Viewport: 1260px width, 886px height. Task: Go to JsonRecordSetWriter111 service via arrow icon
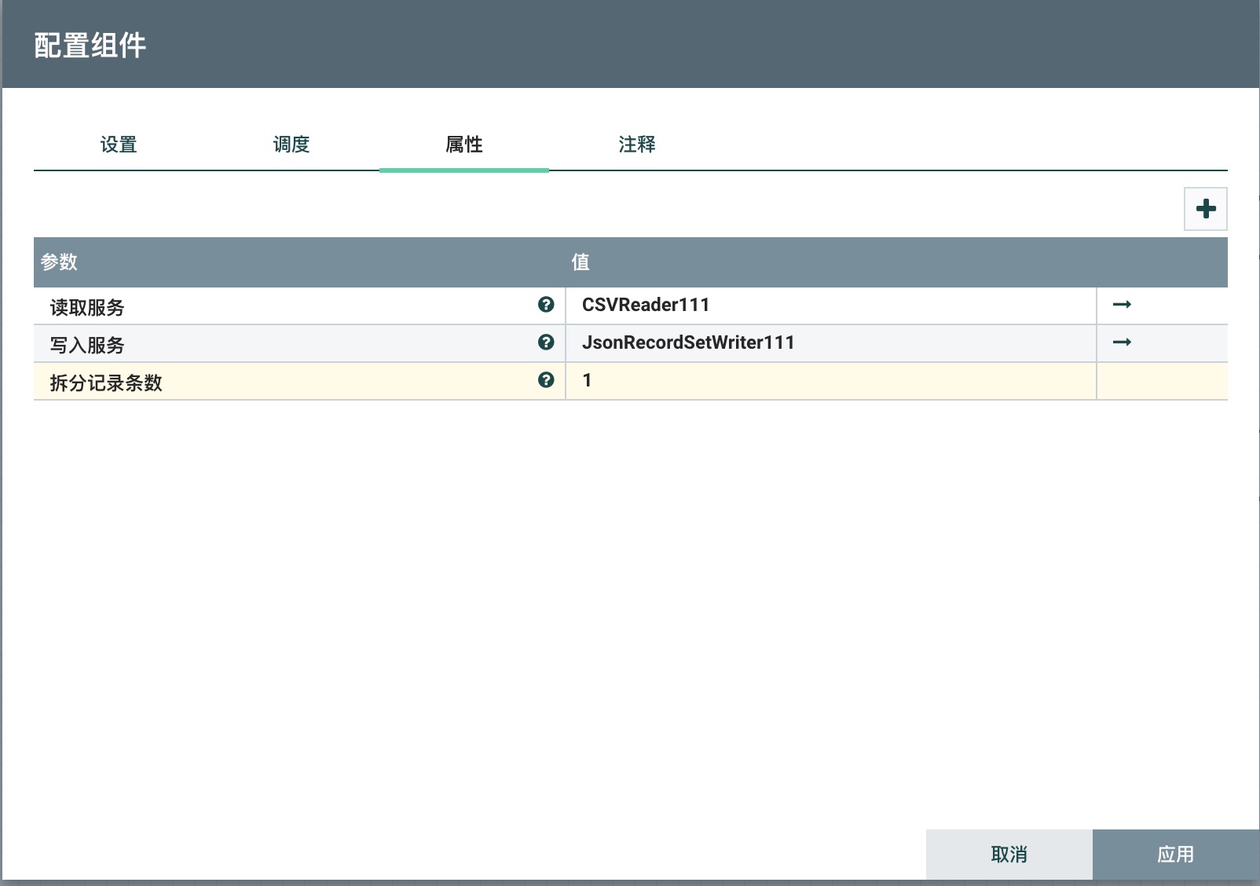1122,342
